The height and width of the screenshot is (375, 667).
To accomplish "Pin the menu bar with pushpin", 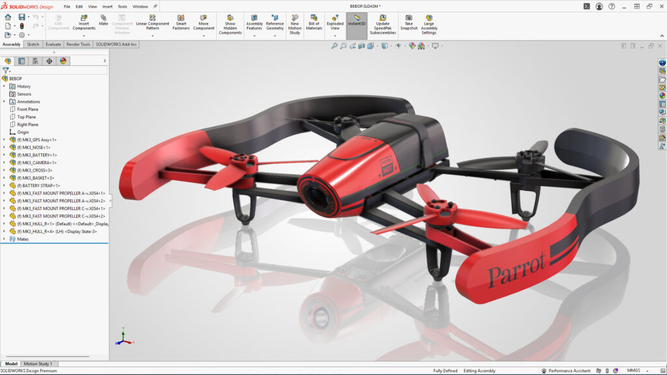I will (x=155, y=7).
